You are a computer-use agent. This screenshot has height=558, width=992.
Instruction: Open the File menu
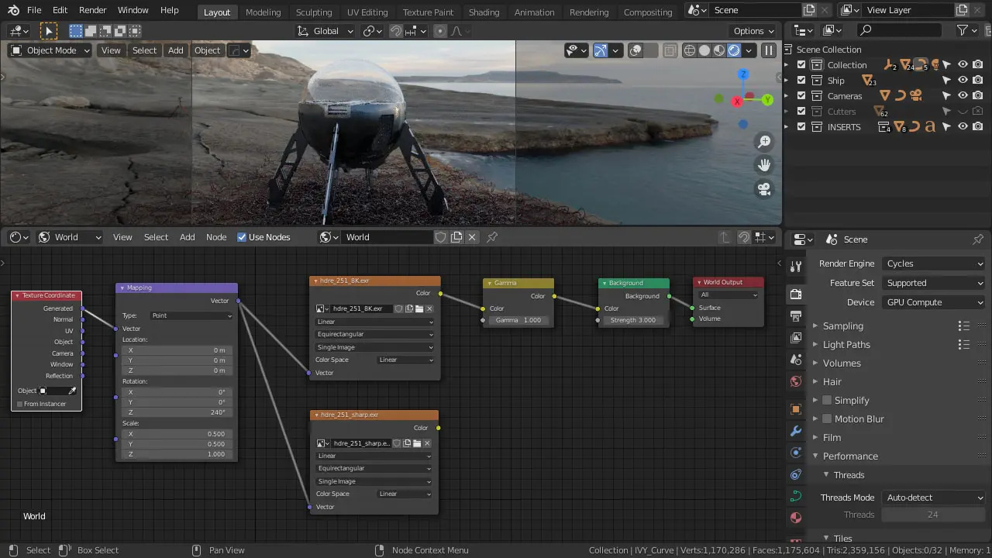[34, 10]
